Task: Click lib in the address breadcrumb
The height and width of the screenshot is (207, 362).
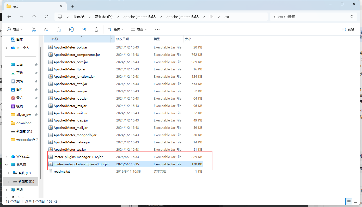Action: pyautogui.click(x=211, y=17)
